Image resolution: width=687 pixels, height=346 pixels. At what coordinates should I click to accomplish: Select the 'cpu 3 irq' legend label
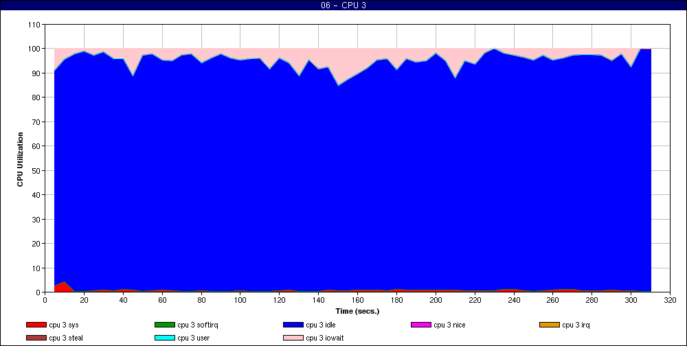pyautogui.click(x=576, y=325)
